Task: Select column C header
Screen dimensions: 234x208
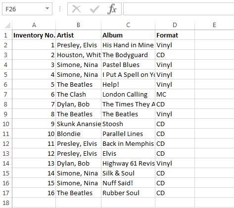Action: [128, 25]
